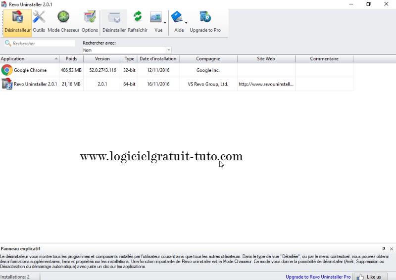The height and width of the screenshot is (280, 396).
Task: Restore down the Revo Uninstaller window
Action: tap(368, 4)
